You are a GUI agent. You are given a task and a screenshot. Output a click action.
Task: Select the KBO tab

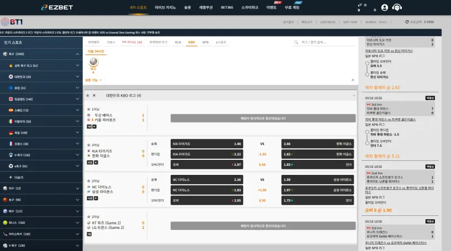click(192, 42)
